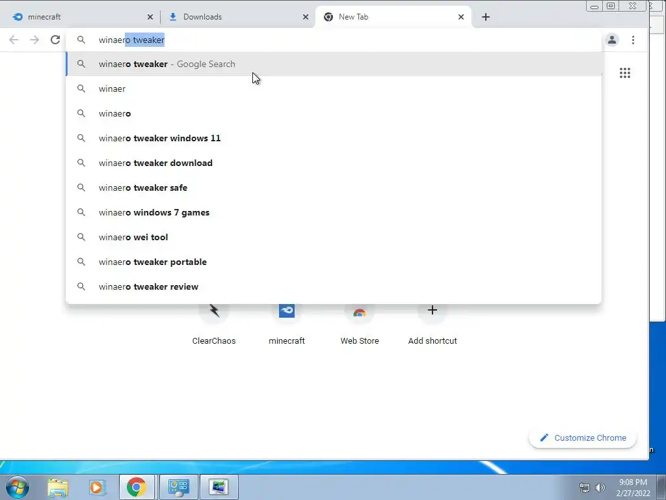Image resolution: width=666 pixels, height=500 pixels.
Task: Open the Google apps grid
Action: point(625,73)
